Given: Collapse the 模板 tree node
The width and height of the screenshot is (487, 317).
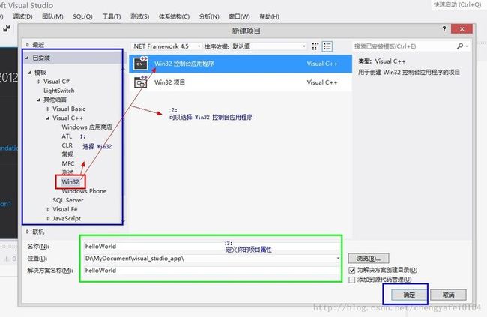Looking at the screenshot, I should [29, 73].
